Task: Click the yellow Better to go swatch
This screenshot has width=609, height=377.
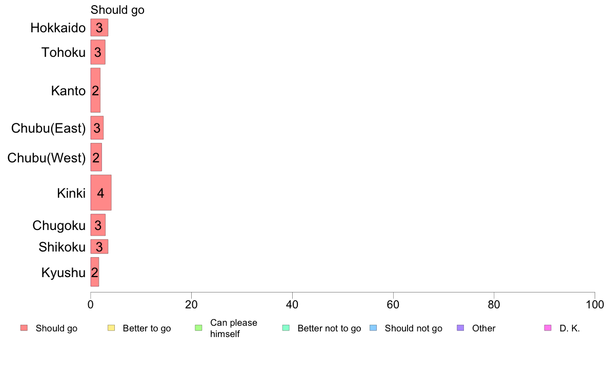Action: pyautogui.click(x=111, y=328)
